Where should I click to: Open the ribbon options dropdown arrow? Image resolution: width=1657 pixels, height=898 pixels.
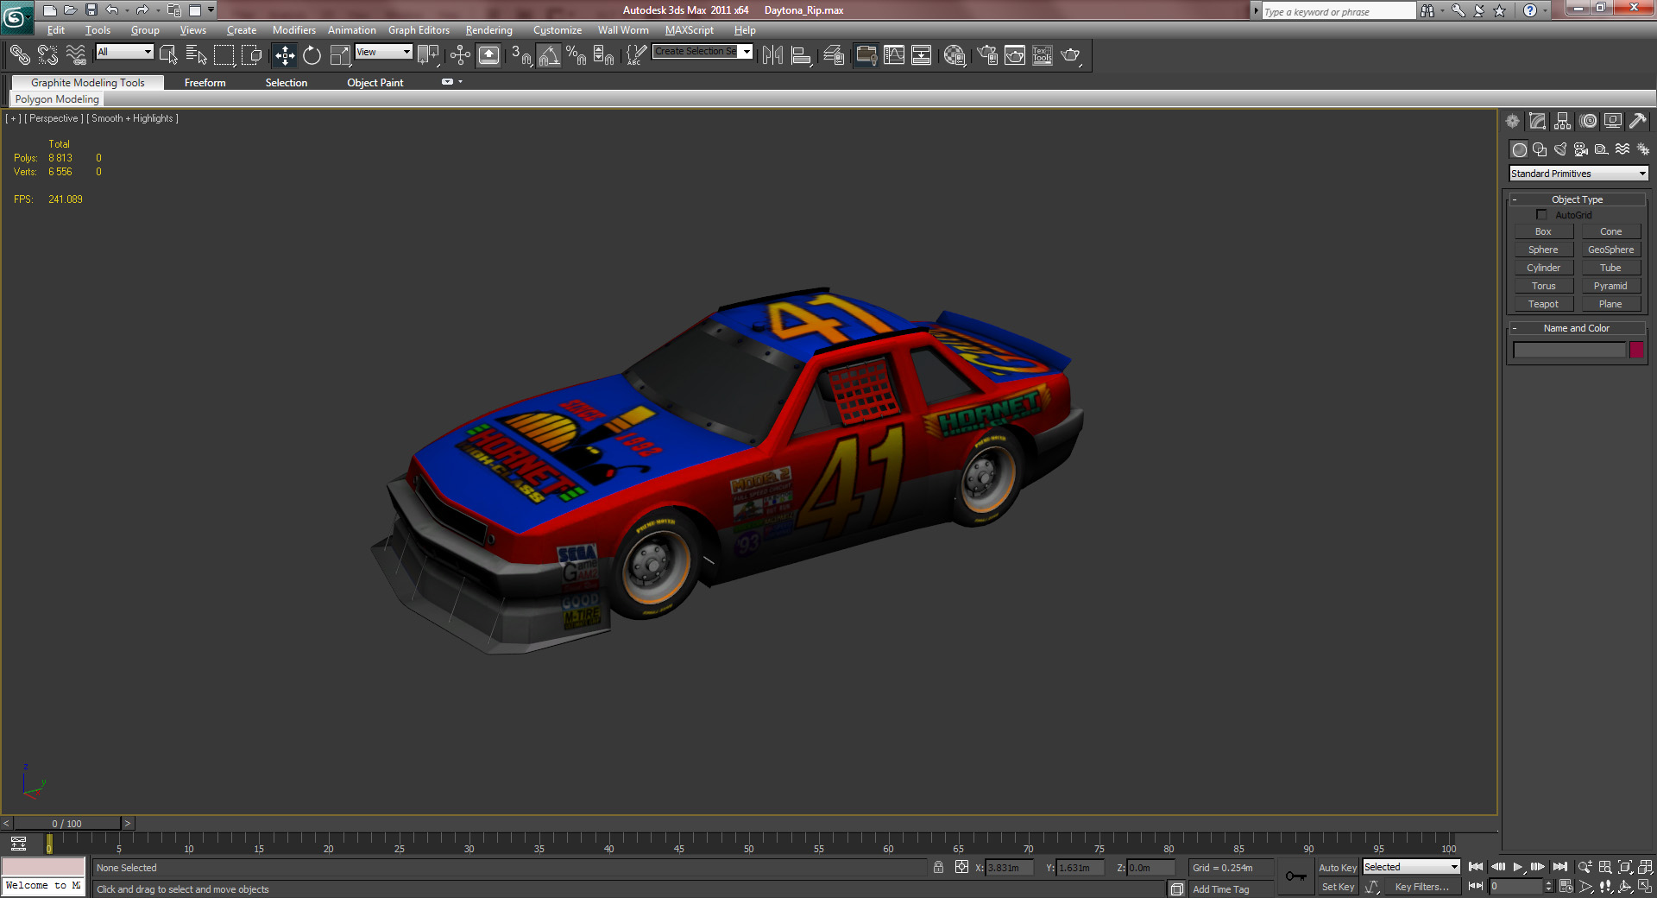click(x=460, y=82)
